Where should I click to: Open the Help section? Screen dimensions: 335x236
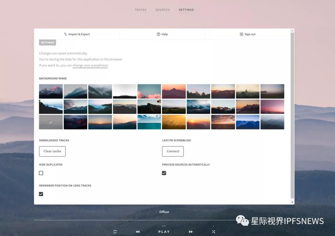[x=162, y=34]
